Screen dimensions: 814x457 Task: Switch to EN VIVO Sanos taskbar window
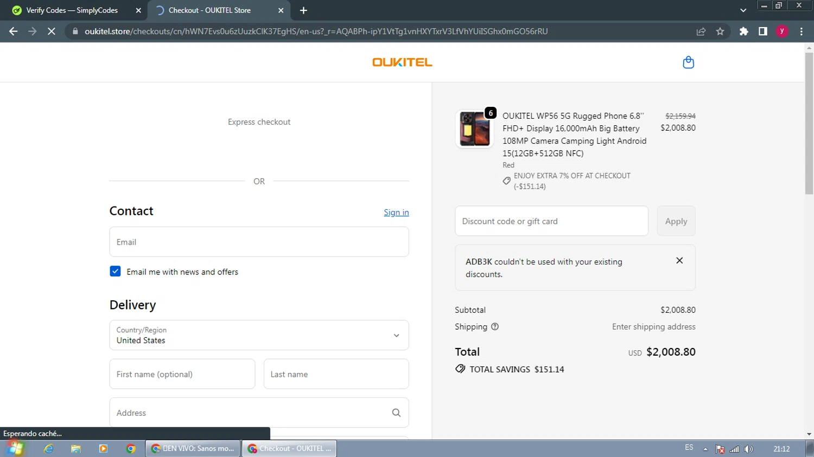193,448
